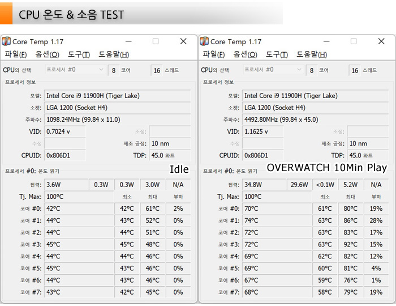Viewport: 396px width, 306px height.
Task: Click 코어 #4 load value 12%
Action: (x=376, y=256)
